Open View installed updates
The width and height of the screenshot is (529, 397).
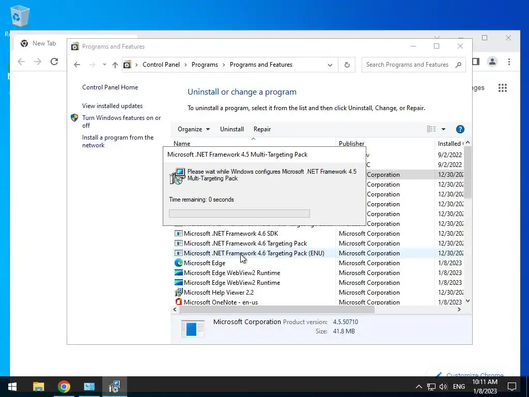[x=112, y=105]
